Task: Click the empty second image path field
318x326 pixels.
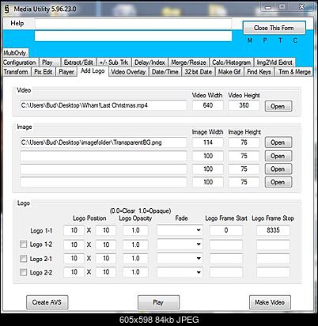Action: coord(104,156)
